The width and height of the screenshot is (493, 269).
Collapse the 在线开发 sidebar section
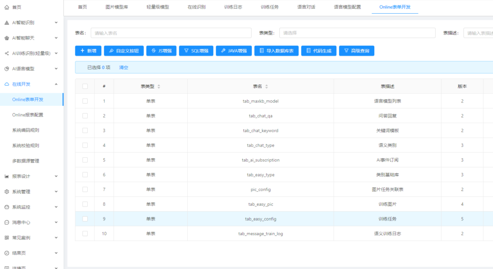click(x=31, y=84)
